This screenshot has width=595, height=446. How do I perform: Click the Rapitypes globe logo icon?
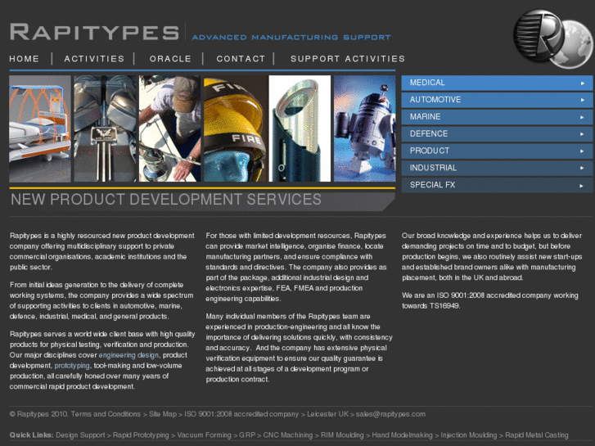553,38
